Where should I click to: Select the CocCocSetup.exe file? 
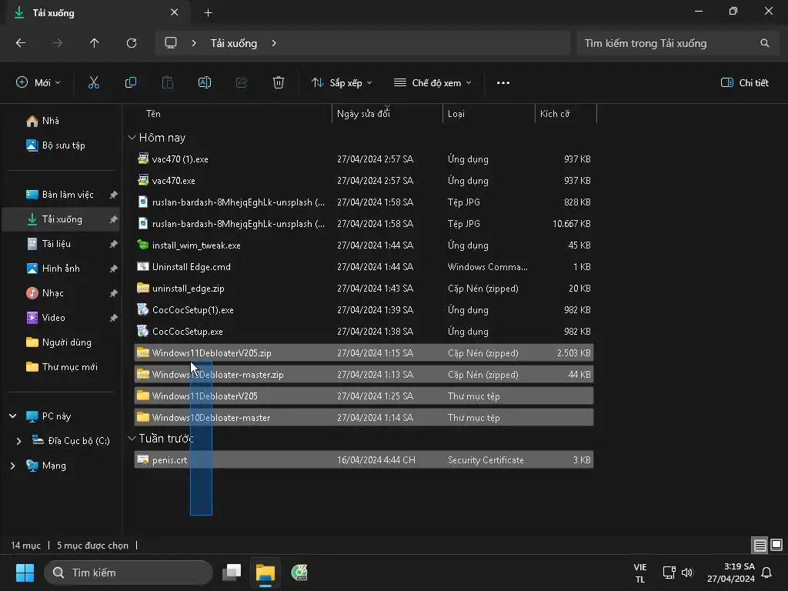(x=364, y=332)
